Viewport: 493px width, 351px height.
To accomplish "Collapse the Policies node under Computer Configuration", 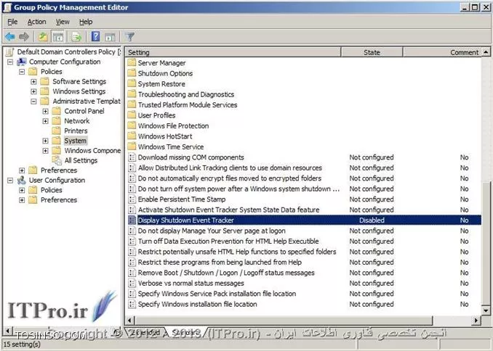I will 22,72.
